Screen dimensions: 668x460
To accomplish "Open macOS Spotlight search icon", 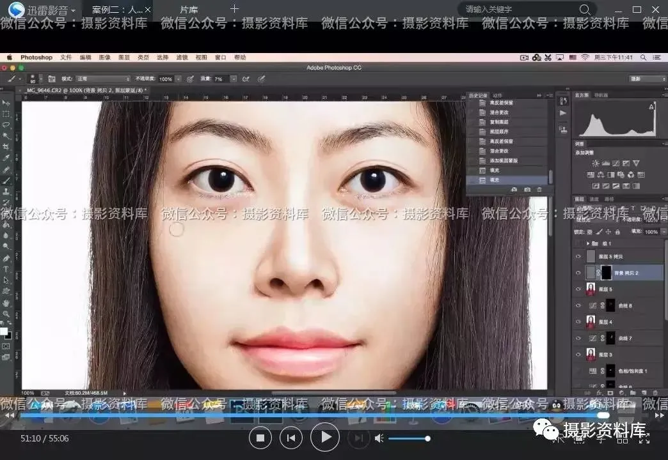I will click(643, 57).
